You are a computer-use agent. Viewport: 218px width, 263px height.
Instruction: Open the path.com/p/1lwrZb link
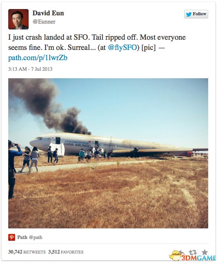click(38, 58)
